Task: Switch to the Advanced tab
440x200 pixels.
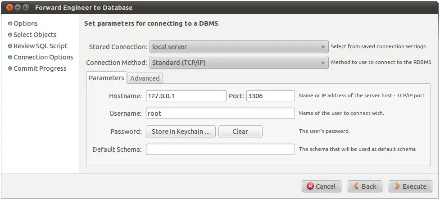Action: (145, 78)
